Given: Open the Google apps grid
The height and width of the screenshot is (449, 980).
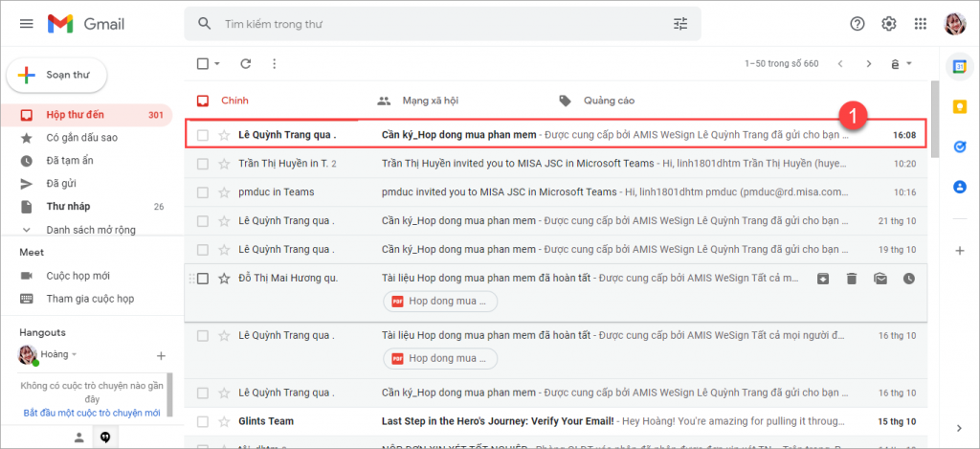Looking at the screenshot, I should pos(920,24).
